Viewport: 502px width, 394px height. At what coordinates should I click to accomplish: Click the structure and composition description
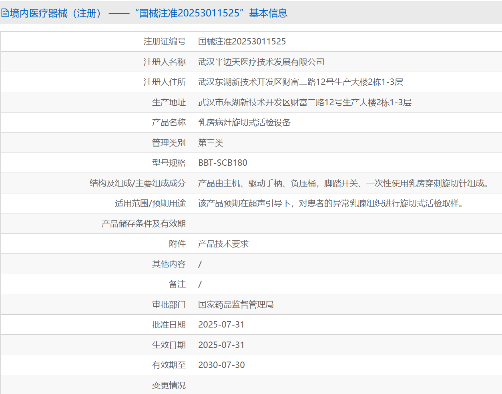point(343,183)
